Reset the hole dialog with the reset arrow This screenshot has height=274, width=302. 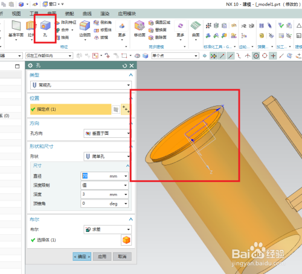[124, 66]
